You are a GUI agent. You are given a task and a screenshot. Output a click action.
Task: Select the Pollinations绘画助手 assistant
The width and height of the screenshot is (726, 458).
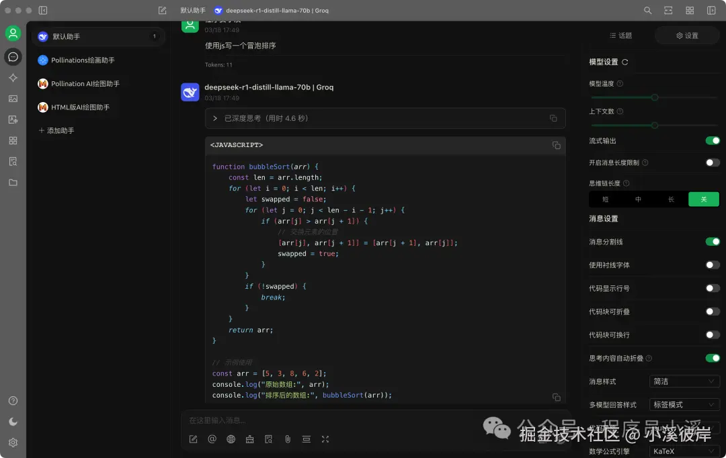point(98,60)
